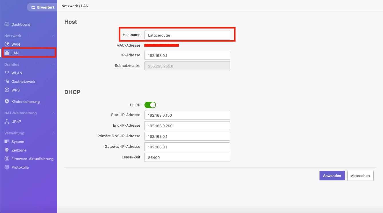Click the Abbrechen button

point(360,176)
